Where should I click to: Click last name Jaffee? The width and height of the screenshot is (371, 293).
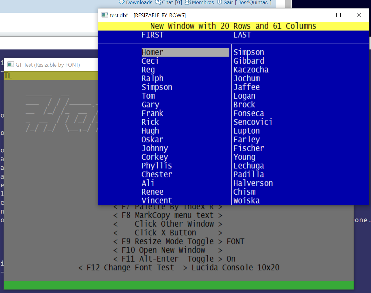coord(247,87)
